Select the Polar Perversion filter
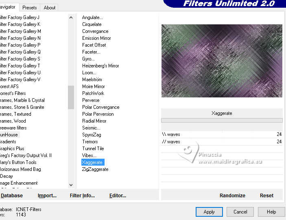Viewport: 286px width, 220px height. pos(98,114)
